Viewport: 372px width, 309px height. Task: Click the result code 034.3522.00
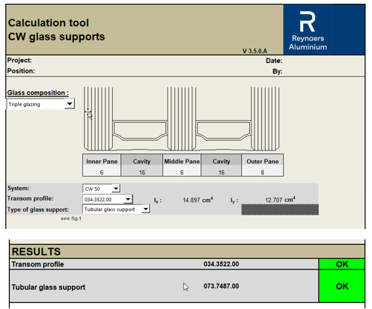(x=221, y=264)
